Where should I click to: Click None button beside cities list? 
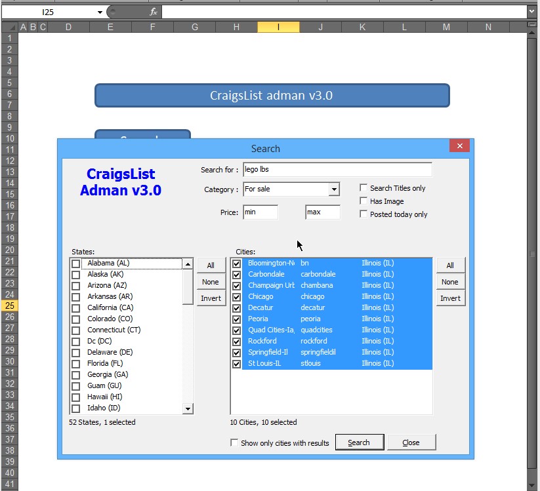click(450, 282)
